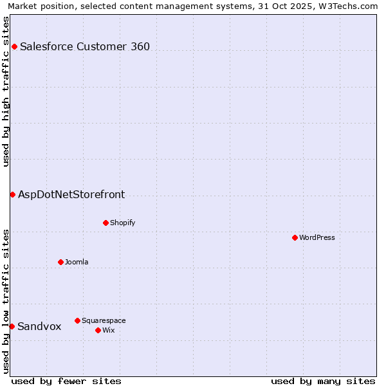Click the chart title mentioning W3Techs.com
This screenshot has width=386, height=386.
(x=193, y=6)
